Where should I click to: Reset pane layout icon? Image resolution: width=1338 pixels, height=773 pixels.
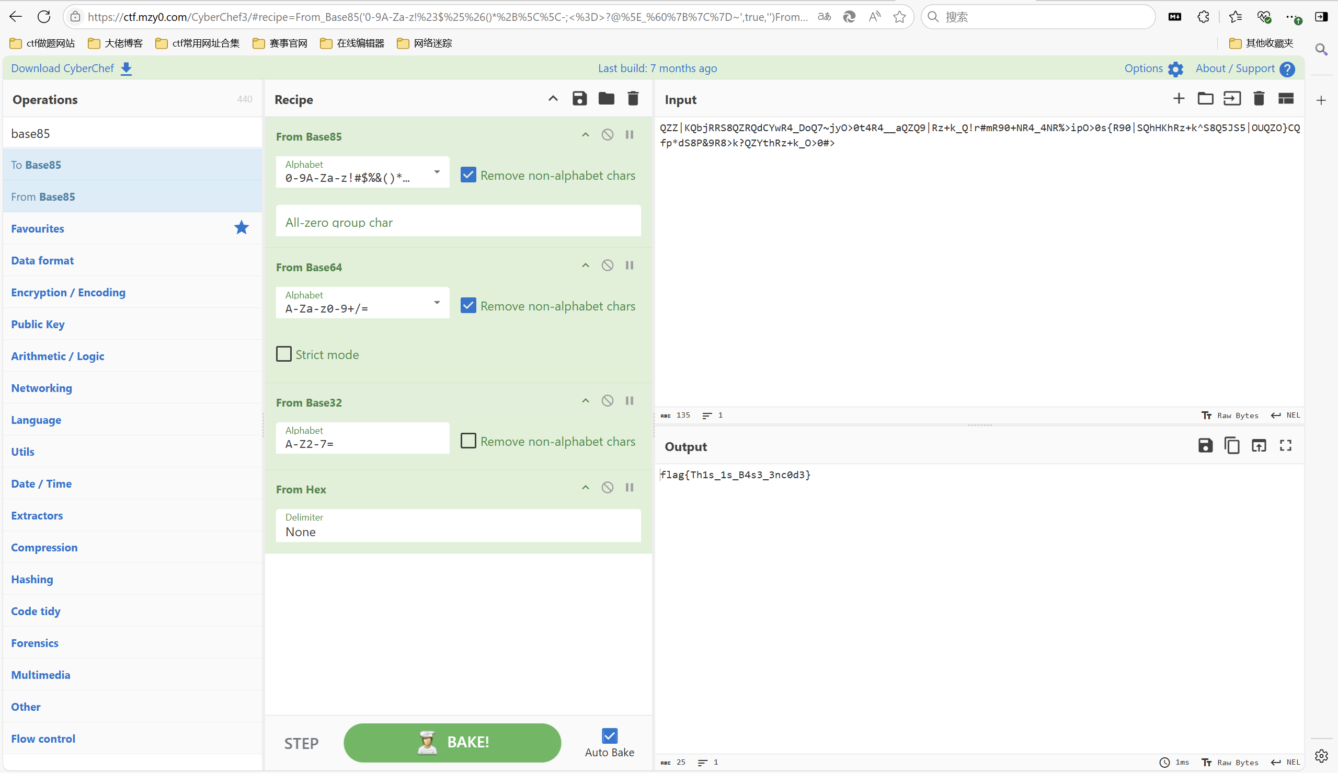(x=1285, y=99)
